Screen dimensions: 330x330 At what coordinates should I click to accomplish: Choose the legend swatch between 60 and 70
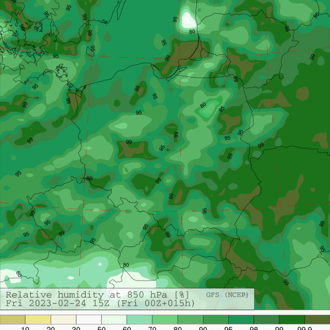coord(140,320)
